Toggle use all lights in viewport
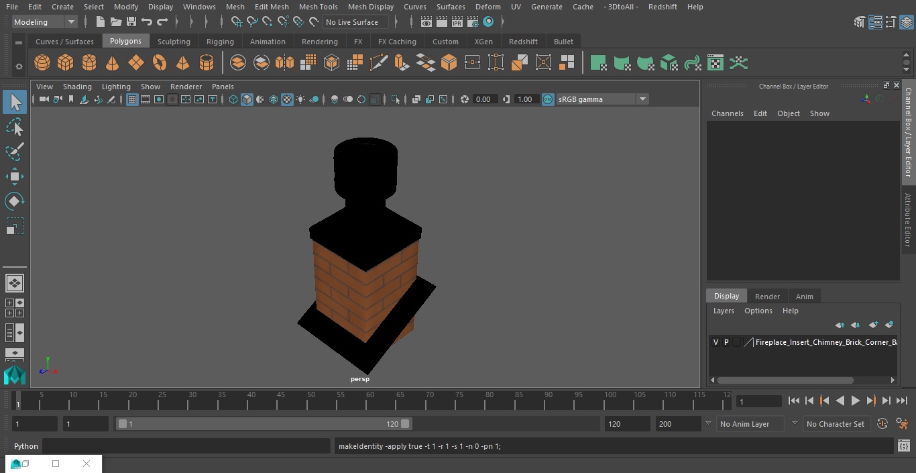916x473 pixels. click(x=300, y=99)
